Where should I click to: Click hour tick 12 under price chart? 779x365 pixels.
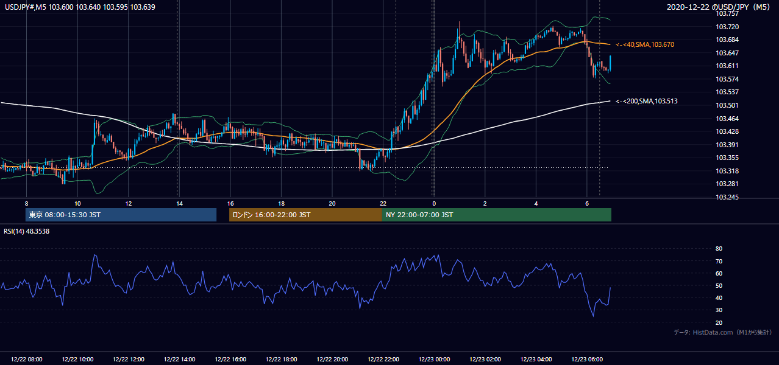(x=129, y=203)
